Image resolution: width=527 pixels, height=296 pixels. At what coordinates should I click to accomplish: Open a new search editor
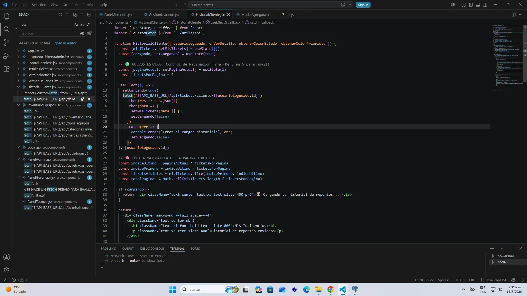[x=75, y=15]
